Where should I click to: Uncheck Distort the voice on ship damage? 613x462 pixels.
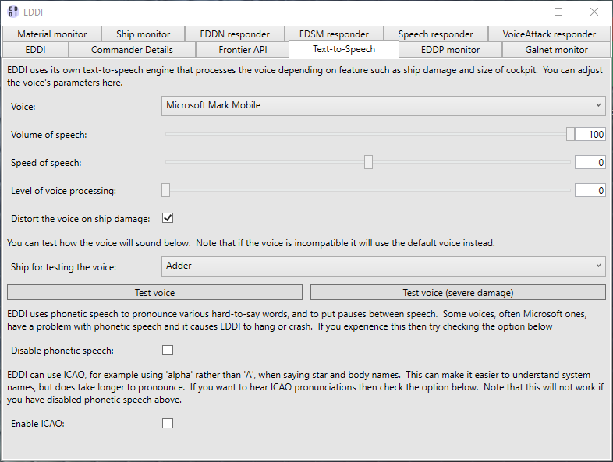[x=168, y=218]
